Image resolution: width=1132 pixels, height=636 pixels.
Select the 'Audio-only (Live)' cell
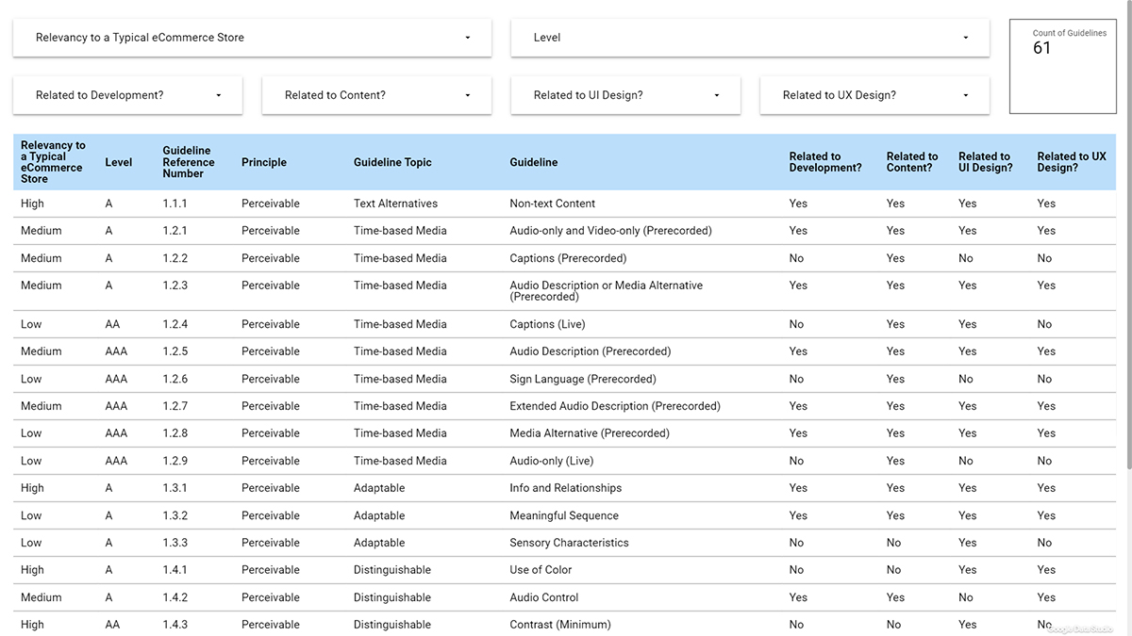552,461
